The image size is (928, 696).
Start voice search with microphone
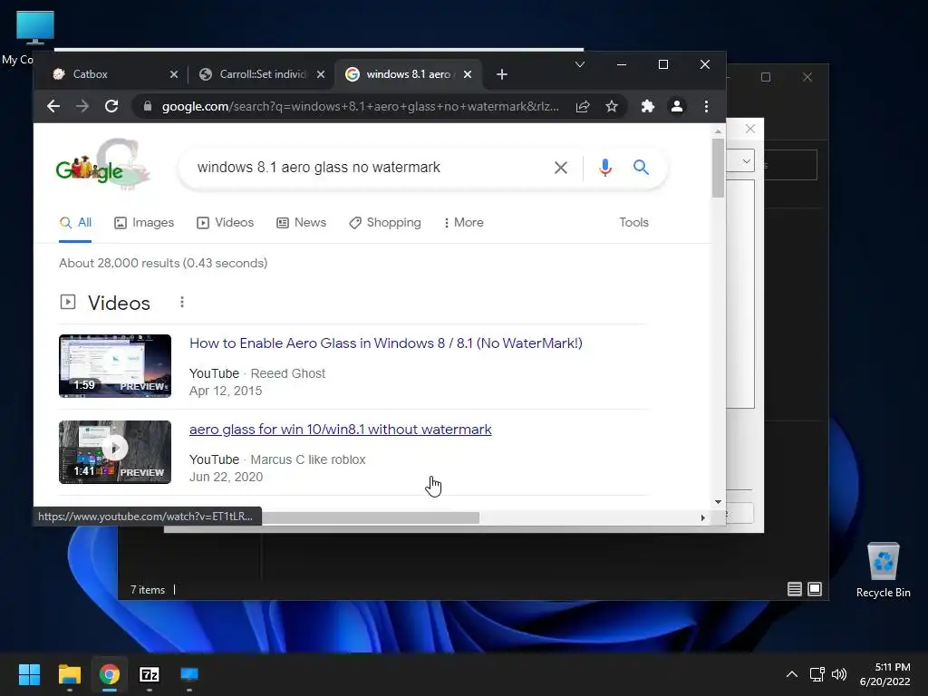[604, 168]
